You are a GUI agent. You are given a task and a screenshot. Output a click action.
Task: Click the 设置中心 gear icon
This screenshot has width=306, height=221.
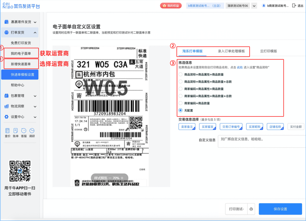tap(6, 117)
